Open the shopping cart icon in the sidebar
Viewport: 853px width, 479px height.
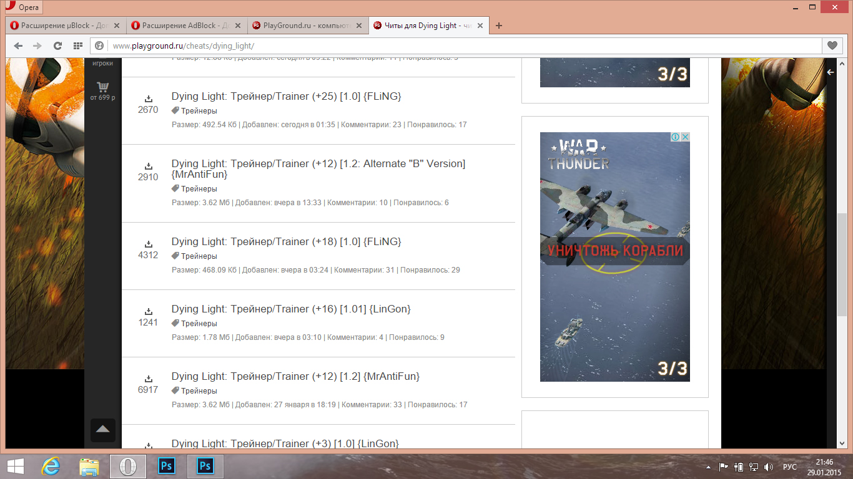pos(102,87)
